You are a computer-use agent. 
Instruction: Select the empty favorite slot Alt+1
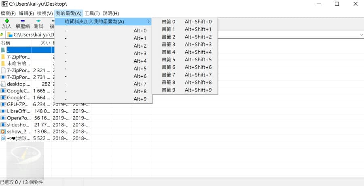(103, 38)
